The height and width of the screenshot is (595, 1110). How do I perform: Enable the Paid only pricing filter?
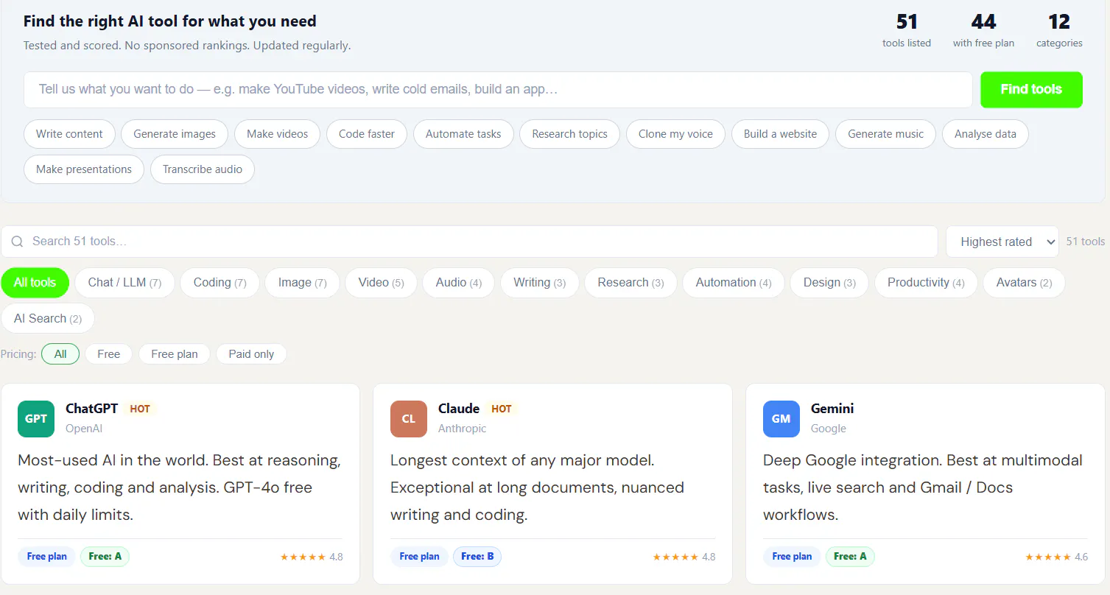251,354
